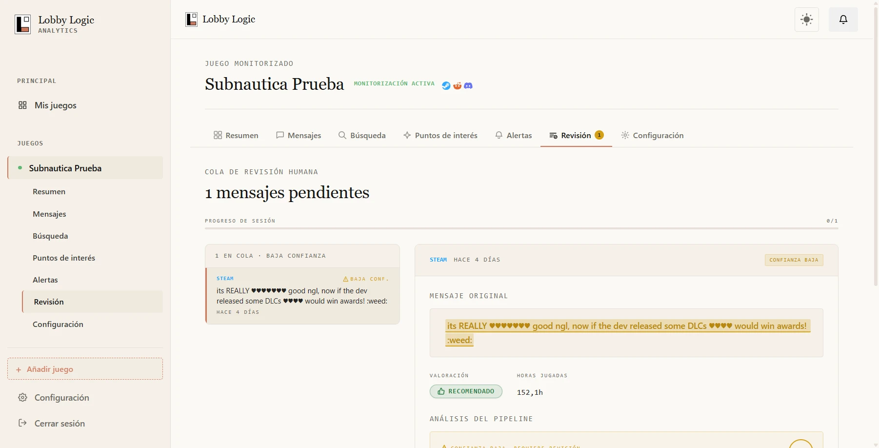
Task: Click the Reddit platform icon by the title
Action: click(x=457, y=85)
